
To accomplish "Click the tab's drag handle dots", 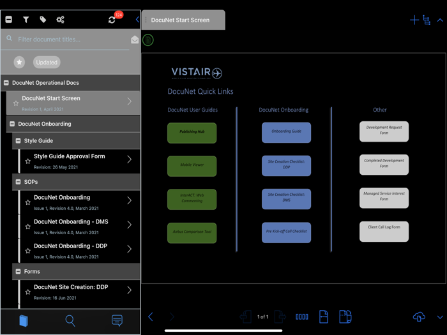I will [x=146, y=20].
